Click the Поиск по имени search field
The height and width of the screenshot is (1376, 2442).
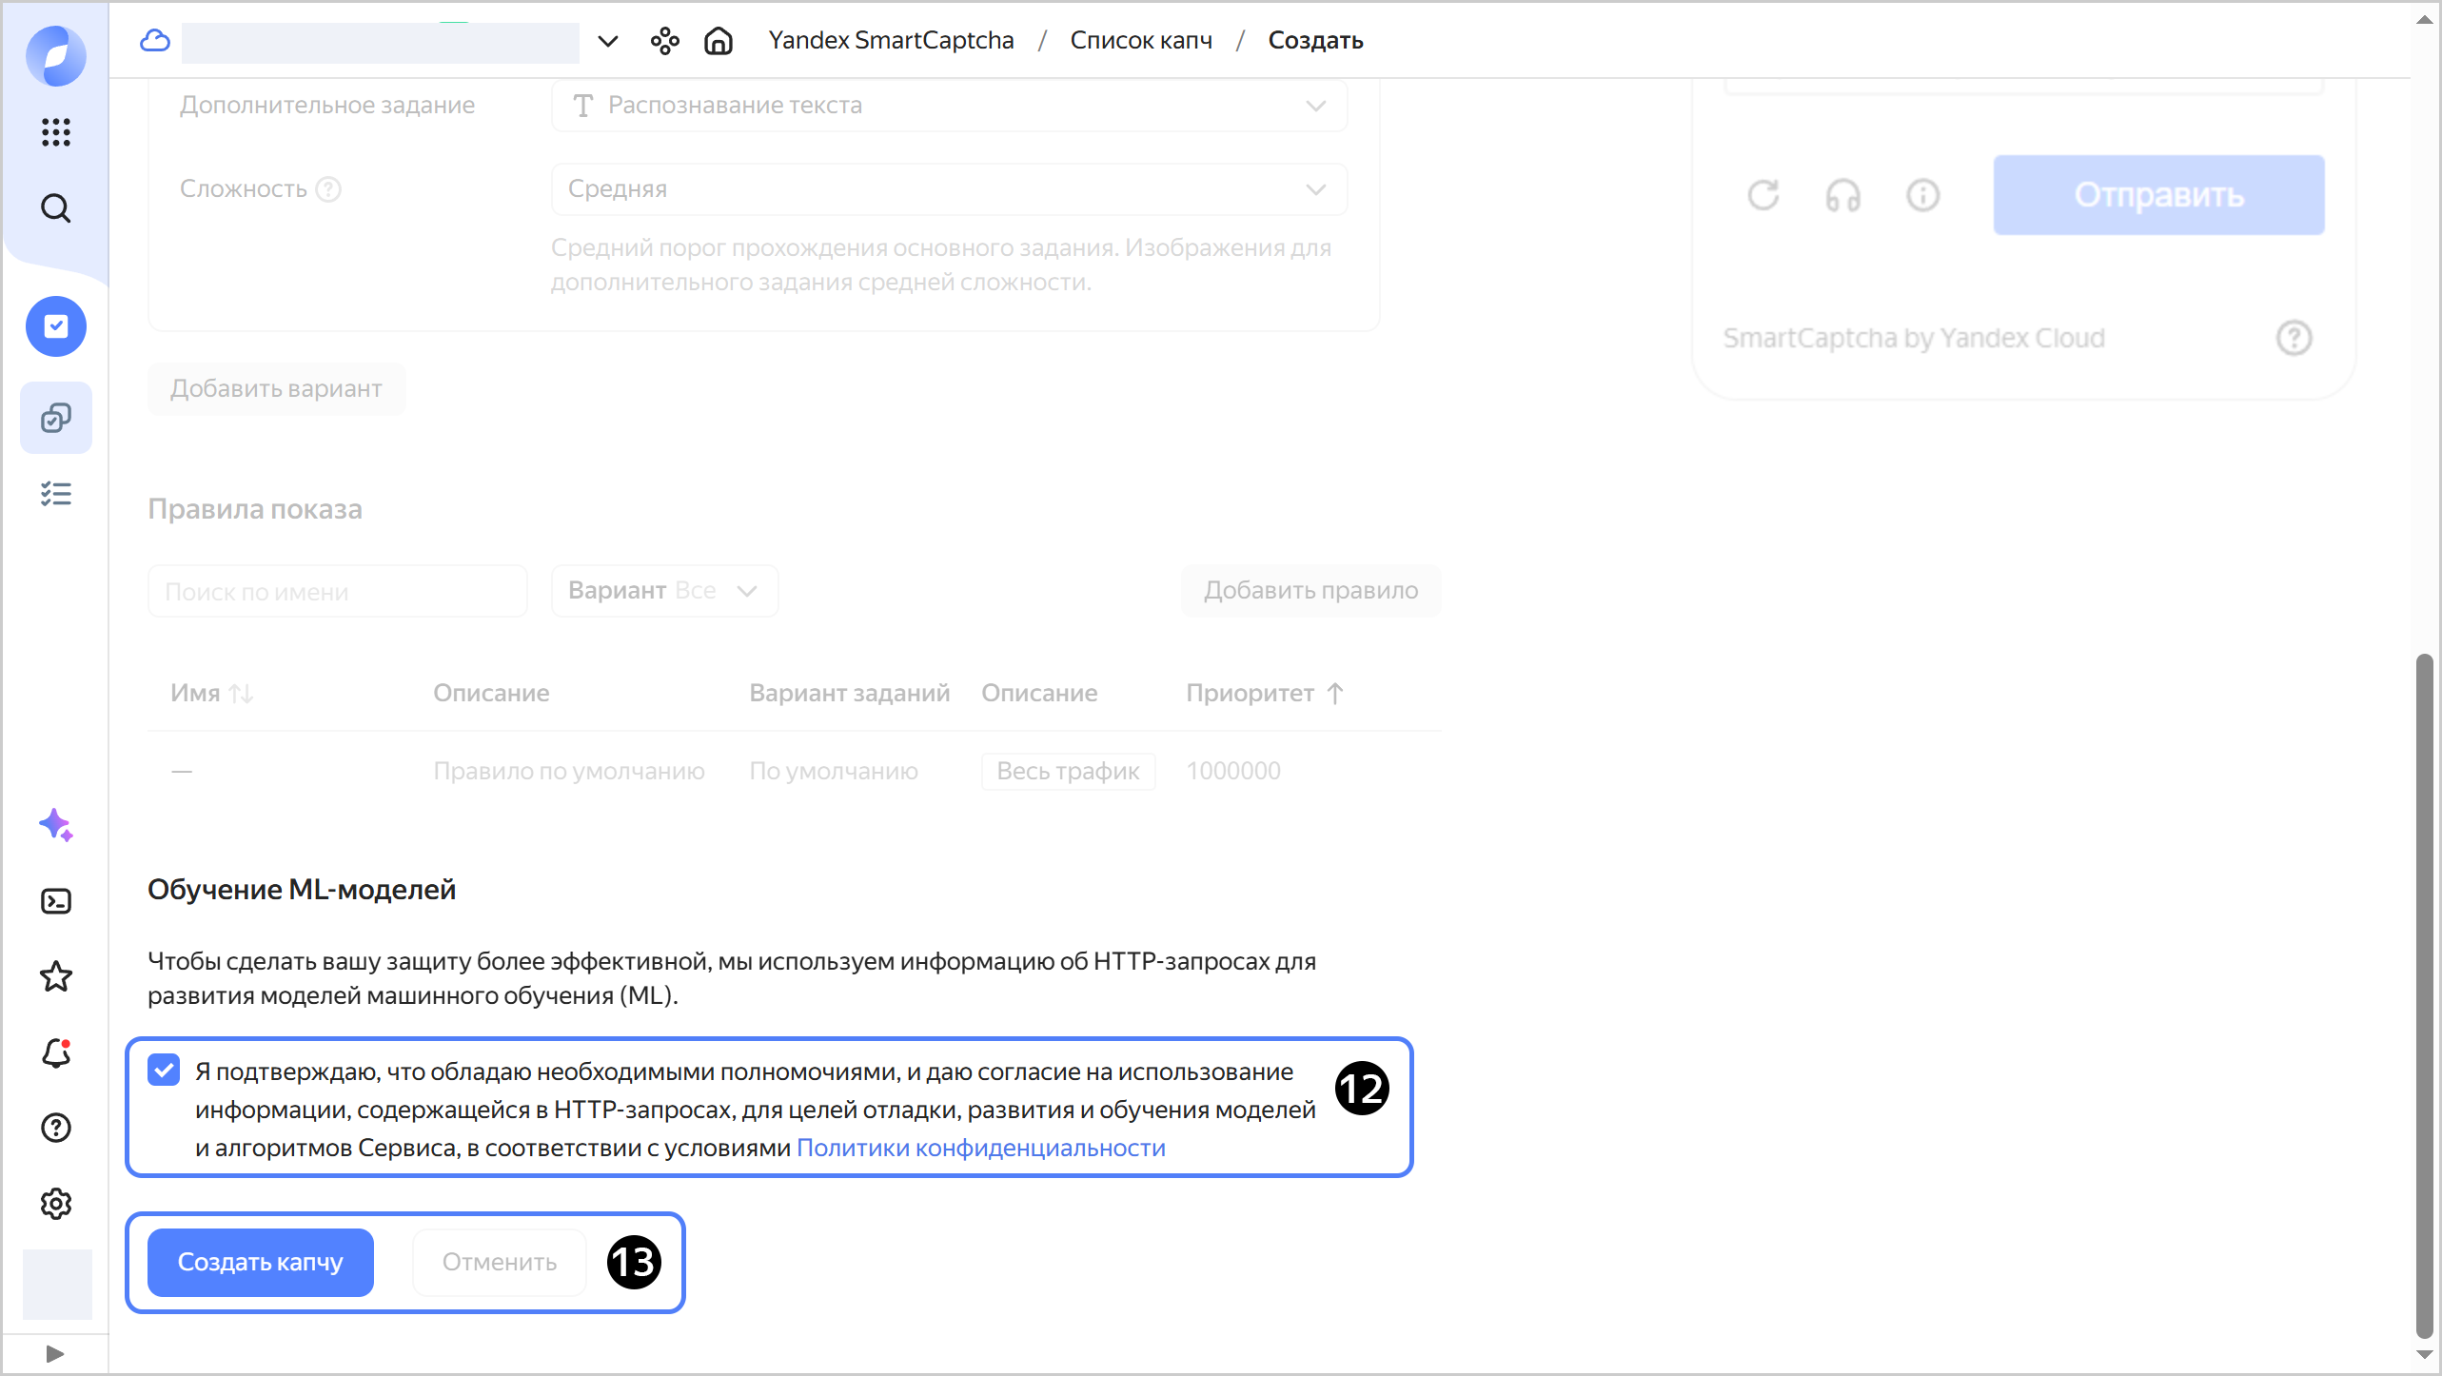click(x=337, y=592)
